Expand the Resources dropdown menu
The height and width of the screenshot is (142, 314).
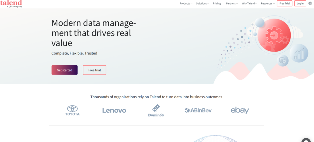[268, 4]
